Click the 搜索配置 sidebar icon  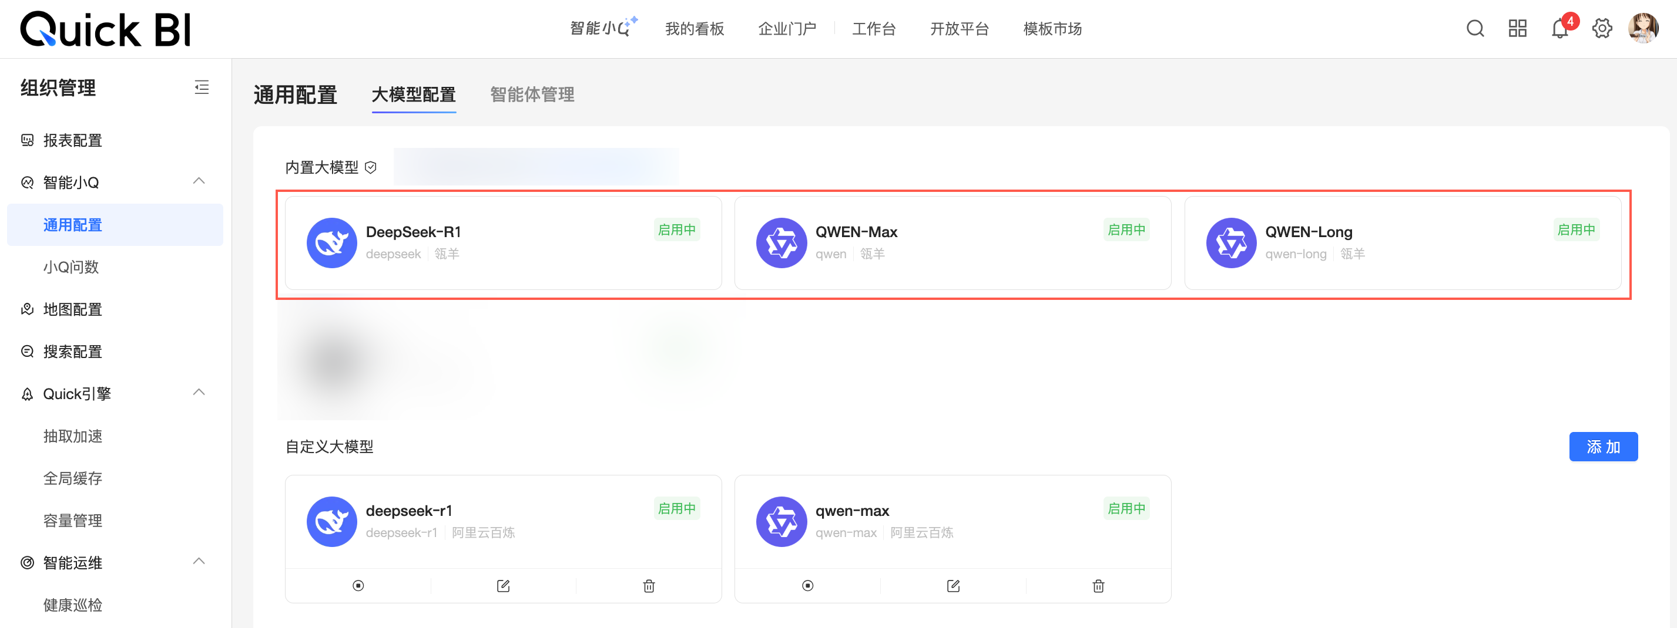point(28,352)
